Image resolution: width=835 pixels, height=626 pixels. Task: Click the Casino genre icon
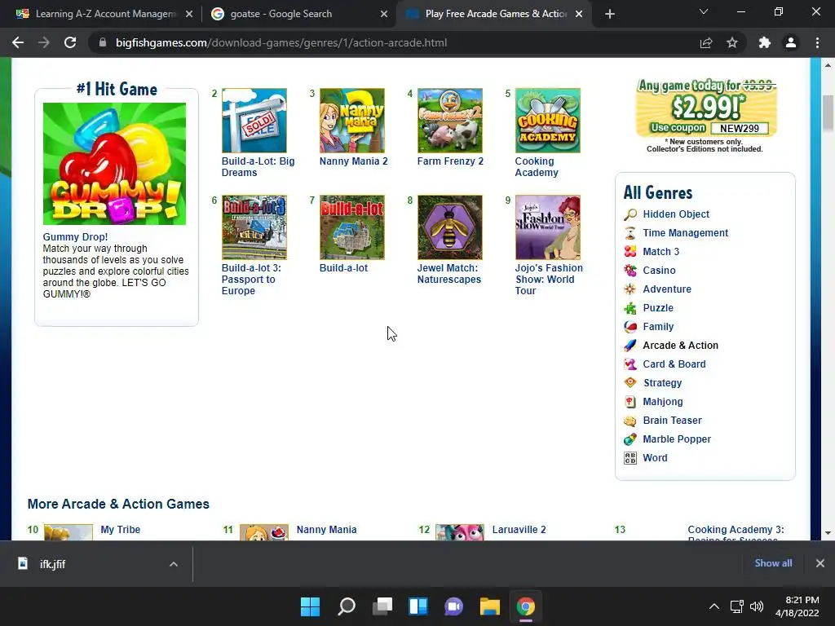(630, 271)
